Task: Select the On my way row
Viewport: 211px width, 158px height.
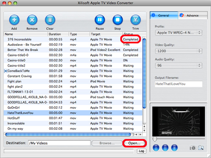Action: [73, 129]
